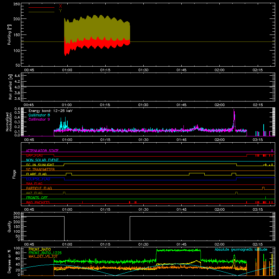Click the orange MAX_DET_VS_TOT legend label
279x279 pixels.
(43, 256)
